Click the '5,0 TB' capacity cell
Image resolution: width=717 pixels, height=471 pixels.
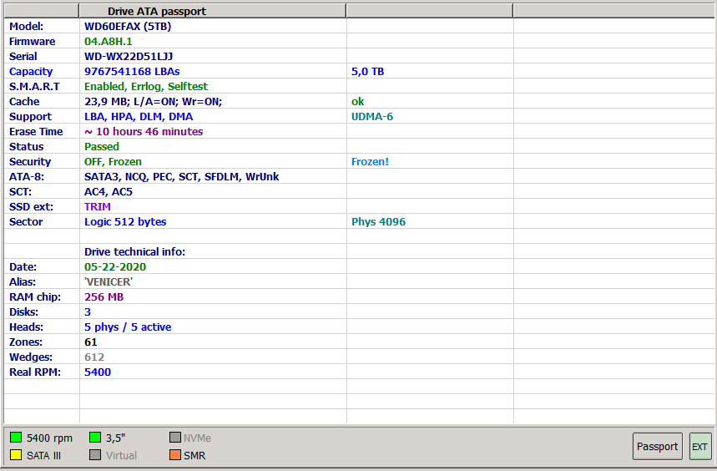tap(367, 72)
